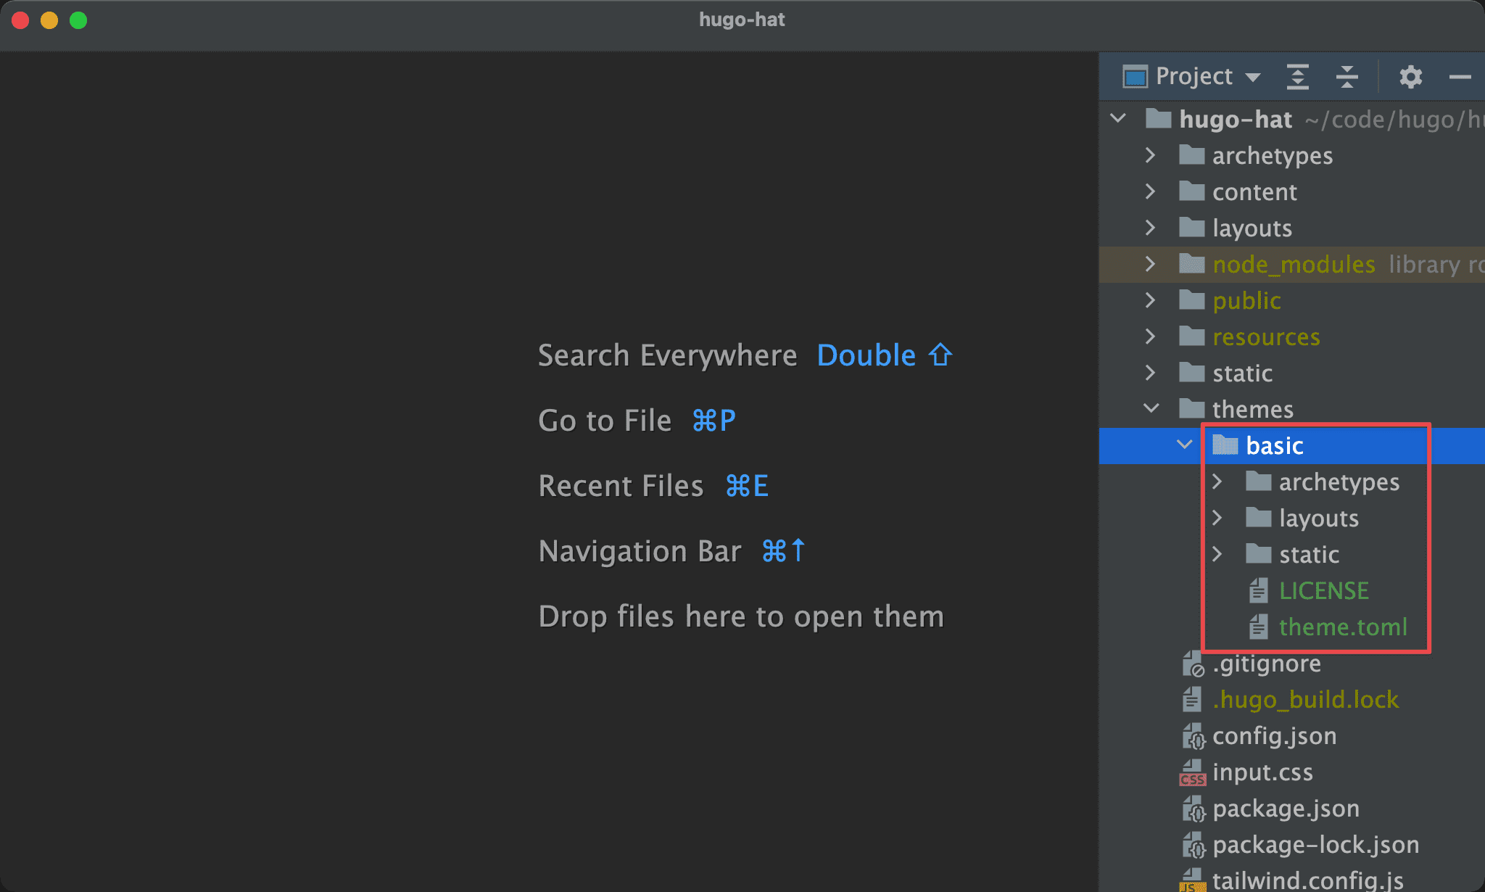Click the Project window icon beside the title
Viewport: 1485px width, 892px height.
[1135, 76]
